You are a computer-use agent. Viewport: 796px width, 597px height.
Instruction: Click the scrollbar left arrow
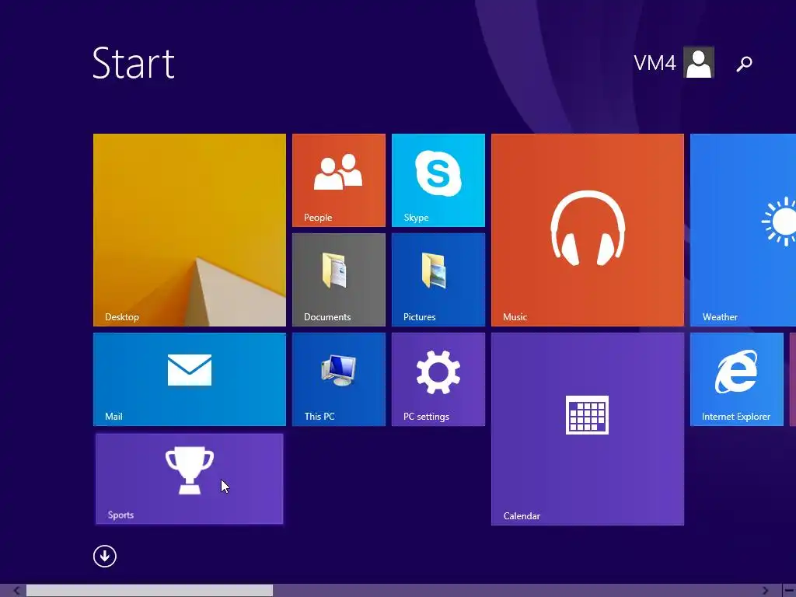coord(17,591)
